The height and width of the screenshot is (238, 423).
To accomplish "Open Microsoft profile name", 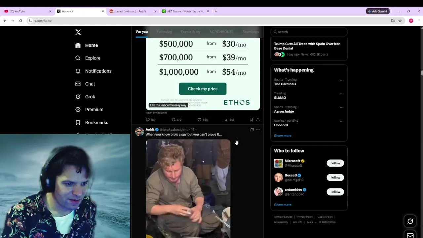I will coord(292,161).
